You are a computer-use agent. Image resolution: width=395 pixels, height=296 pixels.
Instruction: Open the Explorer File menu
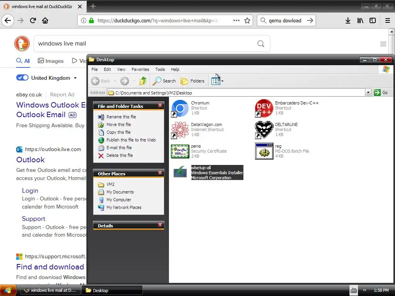(95, 69)
